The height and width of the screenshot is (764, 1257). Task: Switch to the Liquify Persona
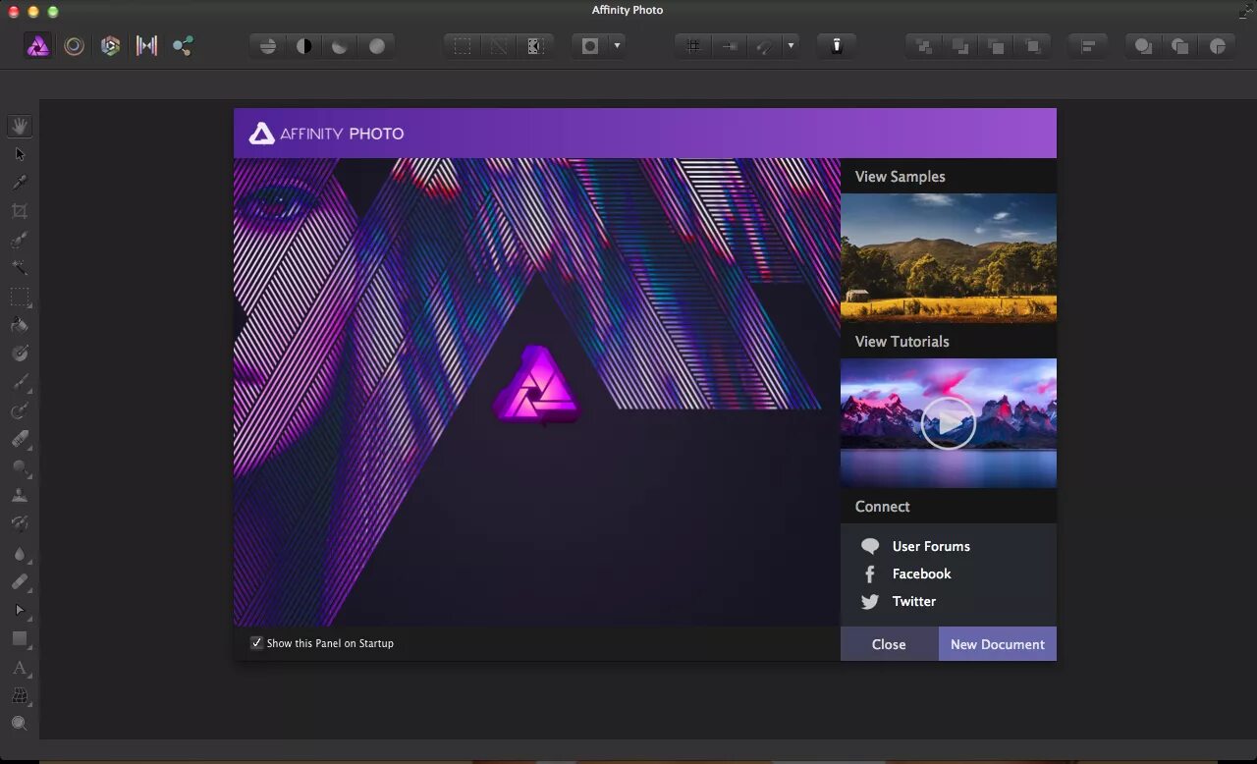point(75,45)
